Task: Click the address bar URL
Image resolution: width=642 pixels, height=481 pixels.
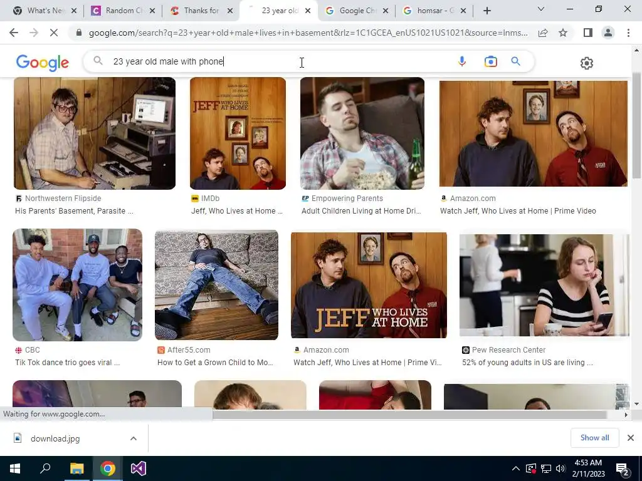Action: pos(308,33)
